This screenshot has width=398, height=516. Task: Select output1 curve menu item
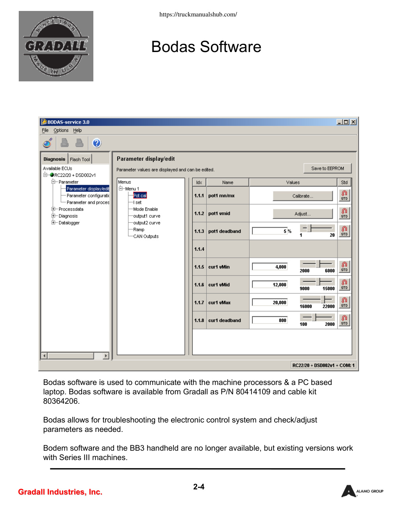(x=147, y=216)
